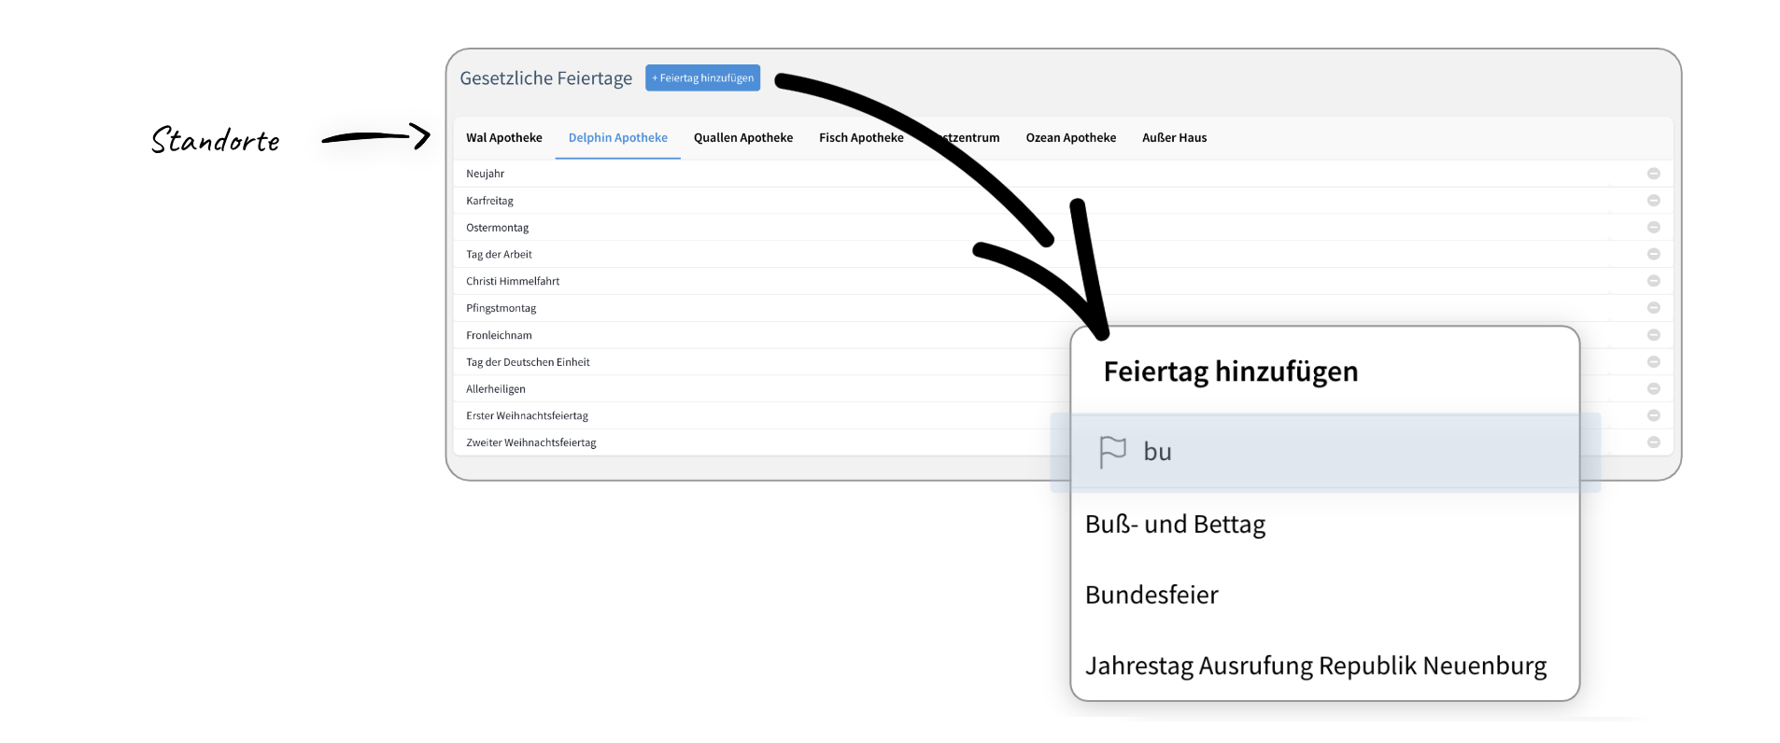This screenshot has height=743, width=1780.
Task: Click the Feiertag hinzufügen button
Action: [702, 78]
